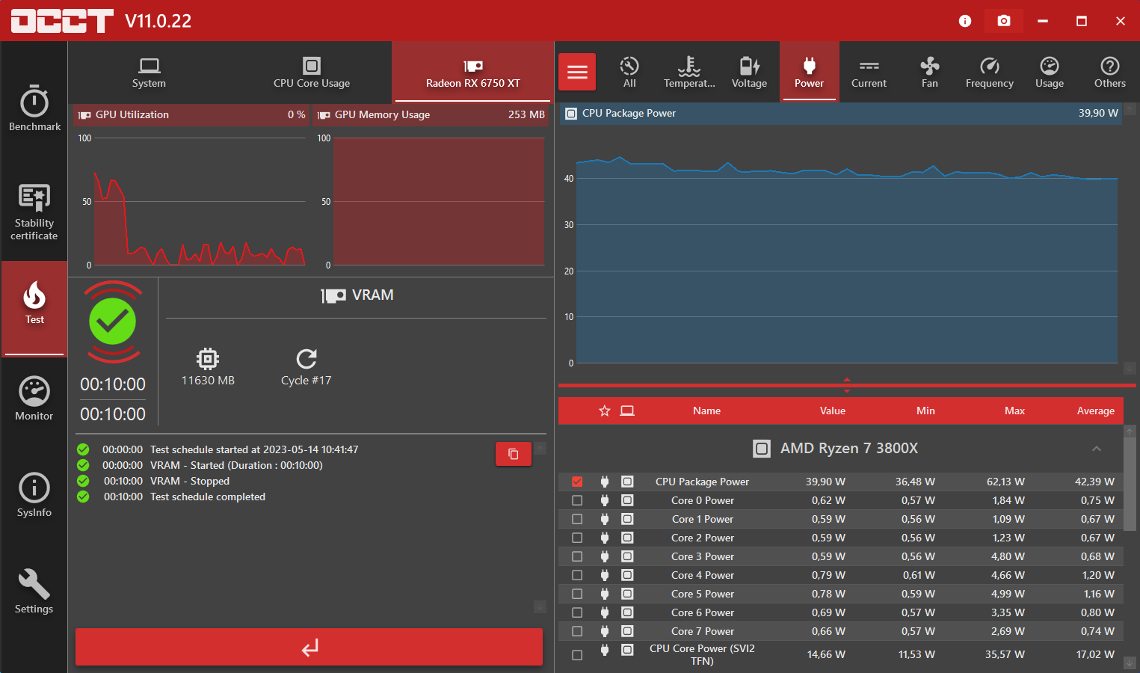1140x673 pixels.
Task: Click the CPU Package Power graph title
Action: [x=629, y=113]
